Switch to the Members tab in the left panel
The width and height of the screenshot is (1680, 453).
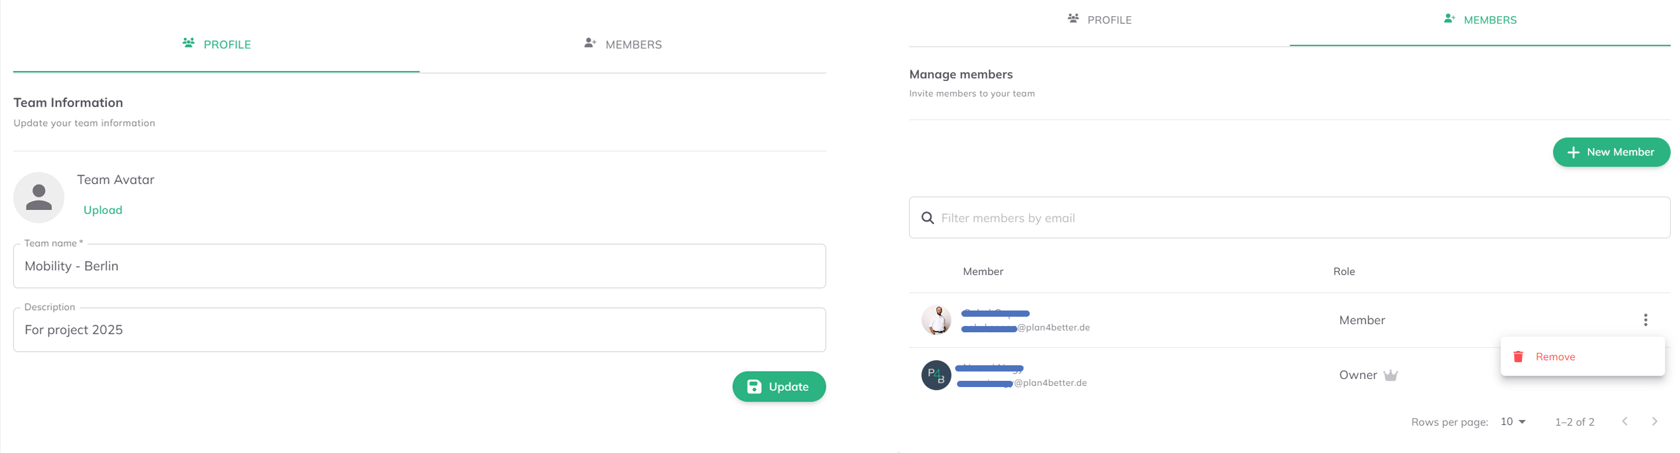(x=623, y=44)
